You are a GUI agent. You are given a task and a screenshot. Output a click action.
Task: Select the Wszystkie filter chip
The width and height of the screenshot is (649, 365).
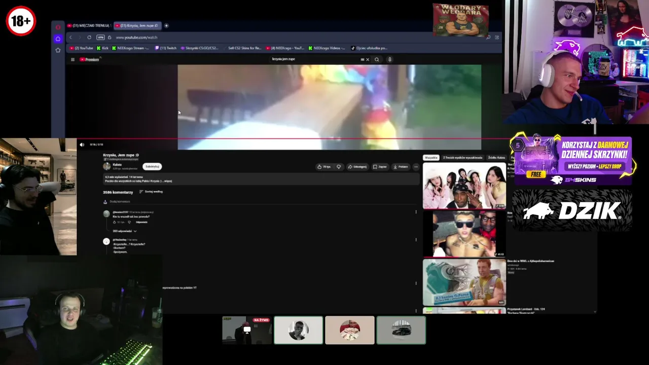(431, 158)
